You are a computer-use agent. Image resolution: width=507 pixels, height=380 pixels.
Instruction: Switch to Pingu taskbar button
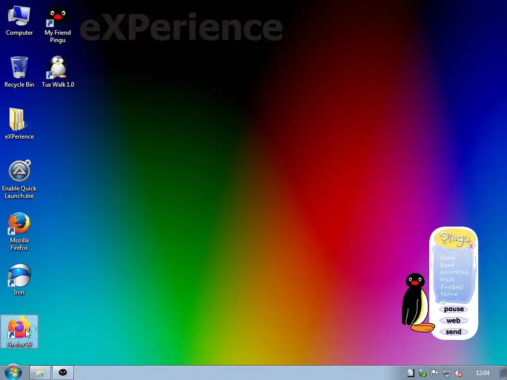[x=63, y=373]
